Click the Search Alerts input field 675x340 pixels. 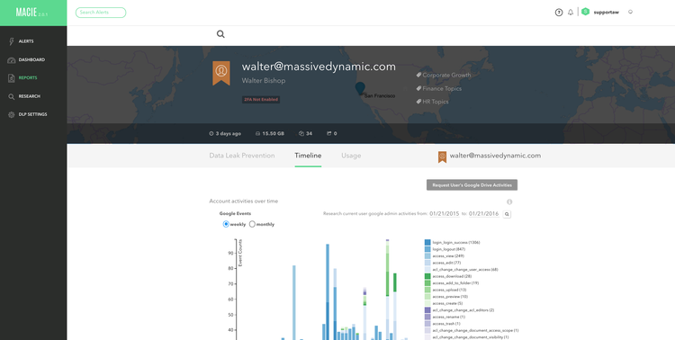point(101,13)
